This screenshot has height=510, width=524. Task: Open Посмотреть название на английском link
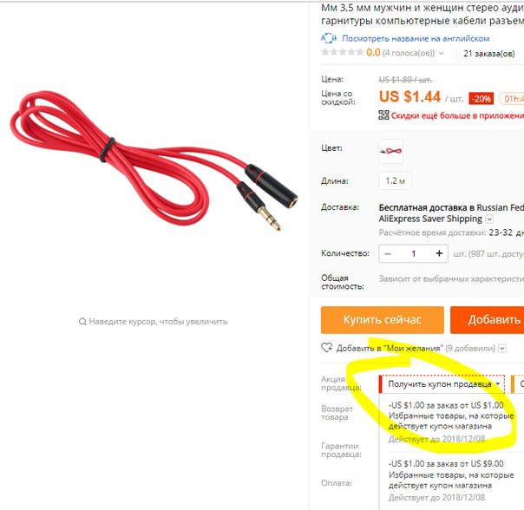click(x=416, y=38)
